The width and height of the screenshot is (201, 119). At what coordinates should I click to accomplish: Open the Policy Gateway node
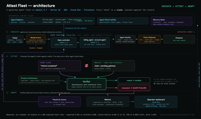pyautogui.click(x=149, y=39)
